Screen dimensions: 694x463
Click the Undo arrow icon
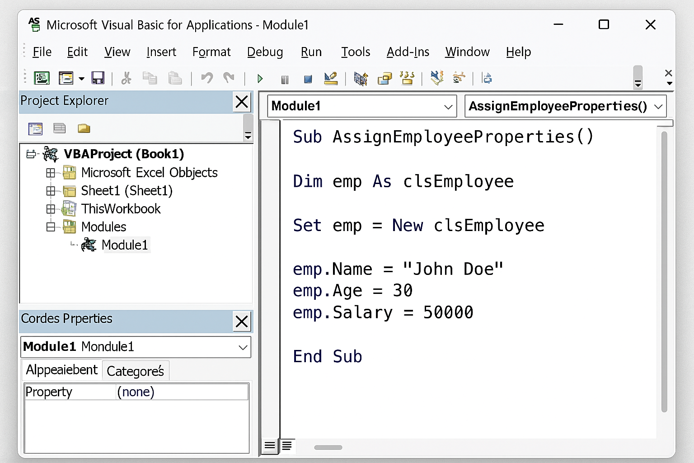(x=207, y=78)
